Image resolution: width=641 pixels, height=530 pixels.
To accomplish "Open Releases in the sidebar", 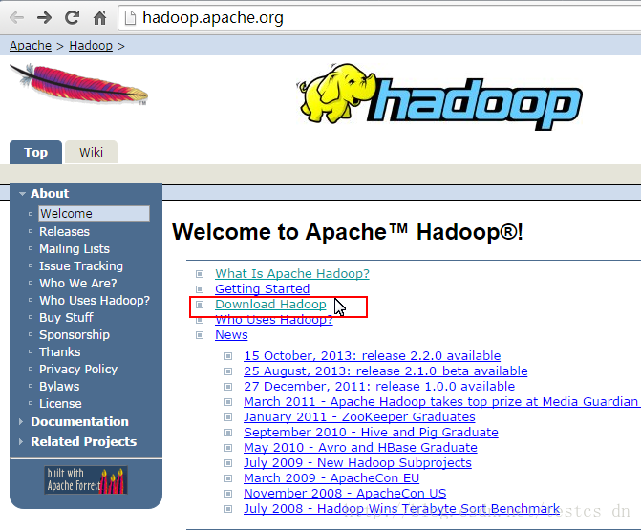I will (x=64, y=232).
